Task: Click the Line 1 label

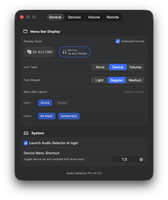Action: [27, 103]
